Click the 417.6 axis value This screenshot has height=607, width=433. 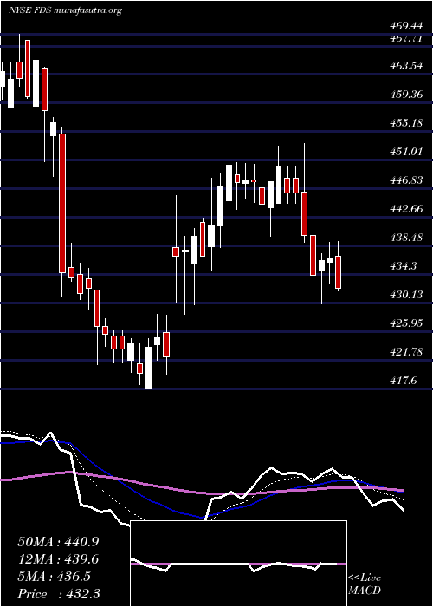point(403,381)
